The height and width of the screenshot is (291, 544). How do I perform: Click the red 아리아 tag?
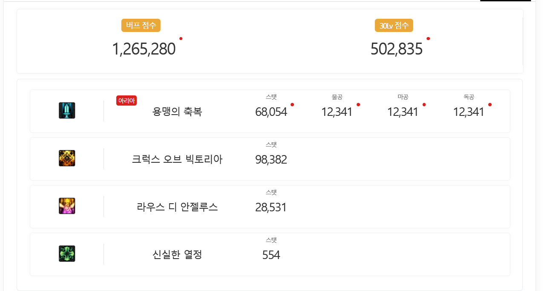[127, 101]
